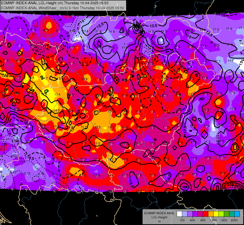Click the 6.83 wind shear value
The width and height of the screenshot is (244, 225).
(73, 31)
